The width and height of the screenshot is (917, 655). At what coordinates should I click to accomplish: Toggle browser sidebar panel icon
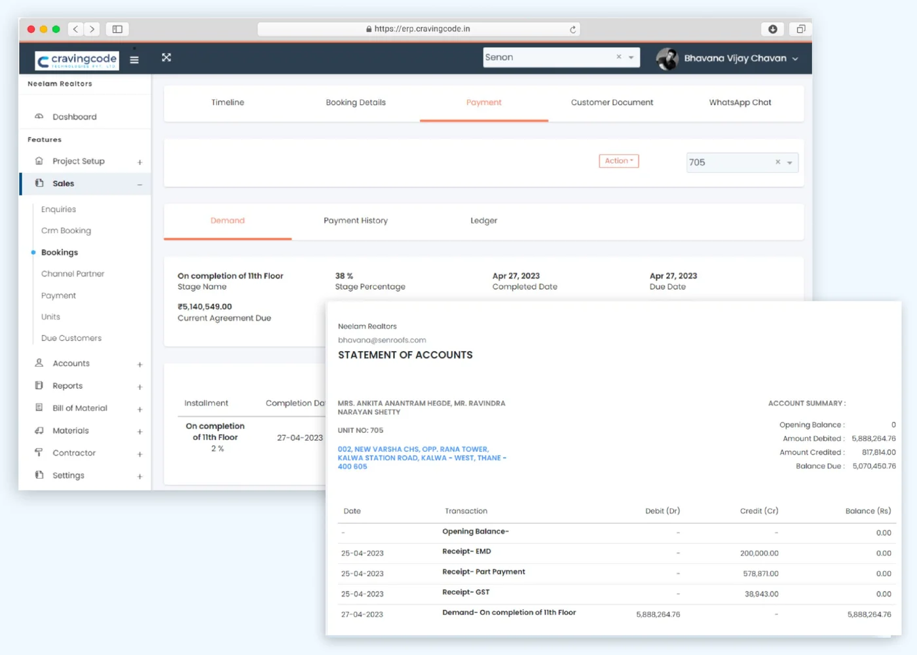pyautogui.click(x=117, y=29)
